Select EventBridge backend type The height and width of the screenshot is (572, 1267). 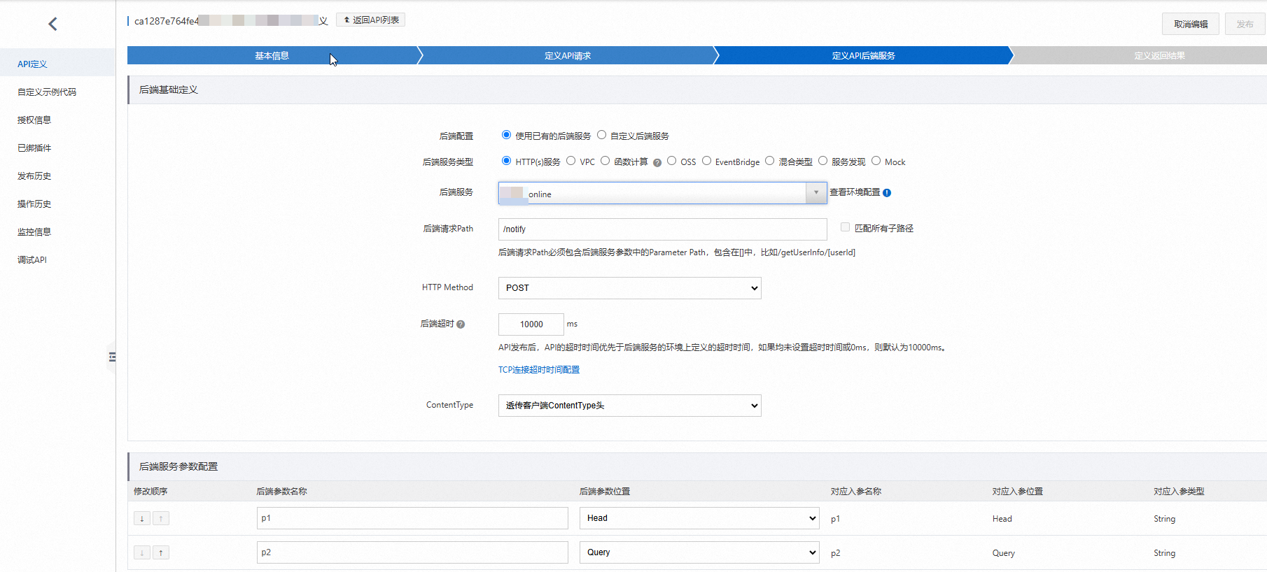click(x=706, y=161)
